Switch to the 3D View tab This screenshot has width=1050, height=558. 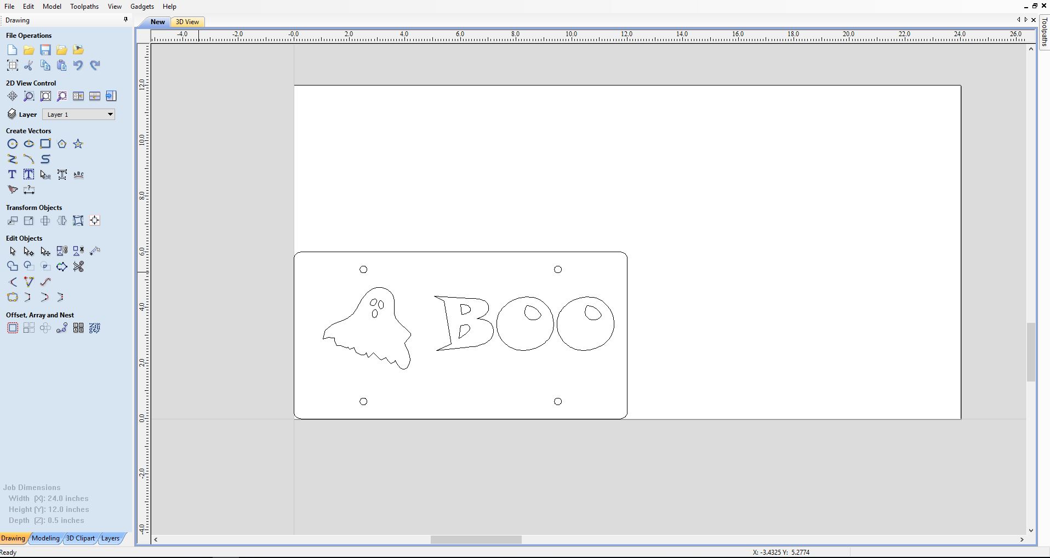(187, 22)
